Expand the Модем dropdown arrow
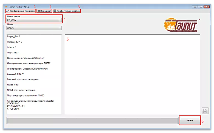Viewport: 214px width, 133px height. coord(60,28)
